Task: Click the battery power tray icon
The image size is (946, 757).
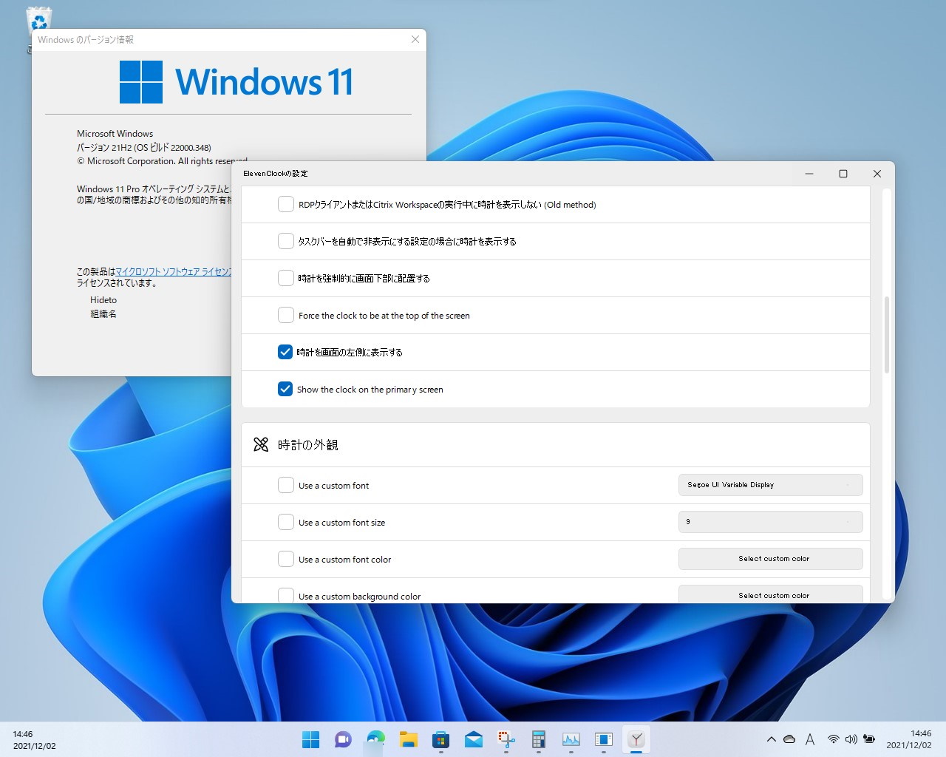Action: click(x=869, y=739)
